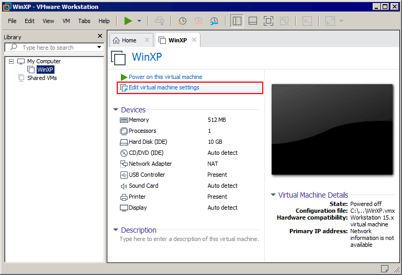Click Power on this virtual machine link
Viewport: 402px width, 275px height.
[x=165, y=77]
